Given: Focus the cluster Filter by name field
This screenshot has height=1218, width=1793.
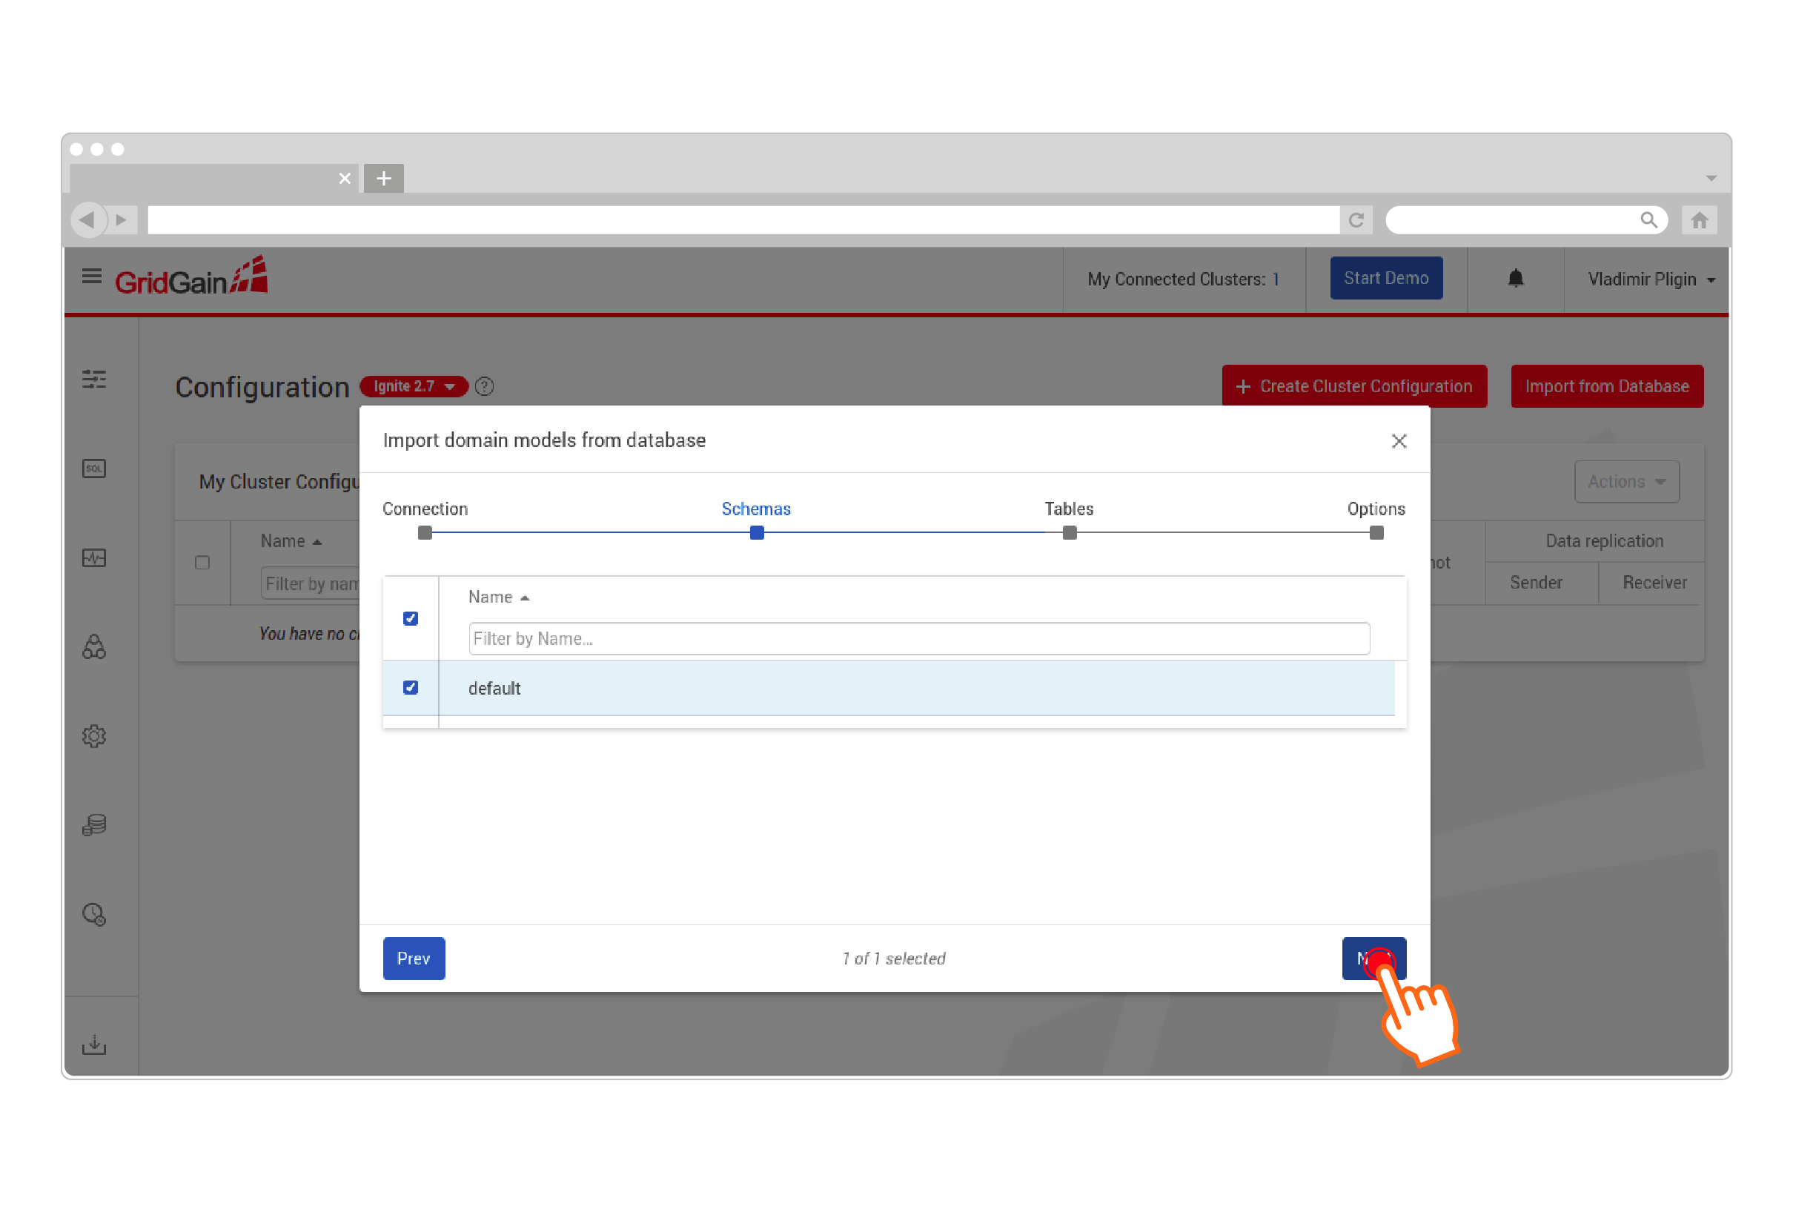Looking at the screenshot, I should pyautogui.click(x=311, y=583).
